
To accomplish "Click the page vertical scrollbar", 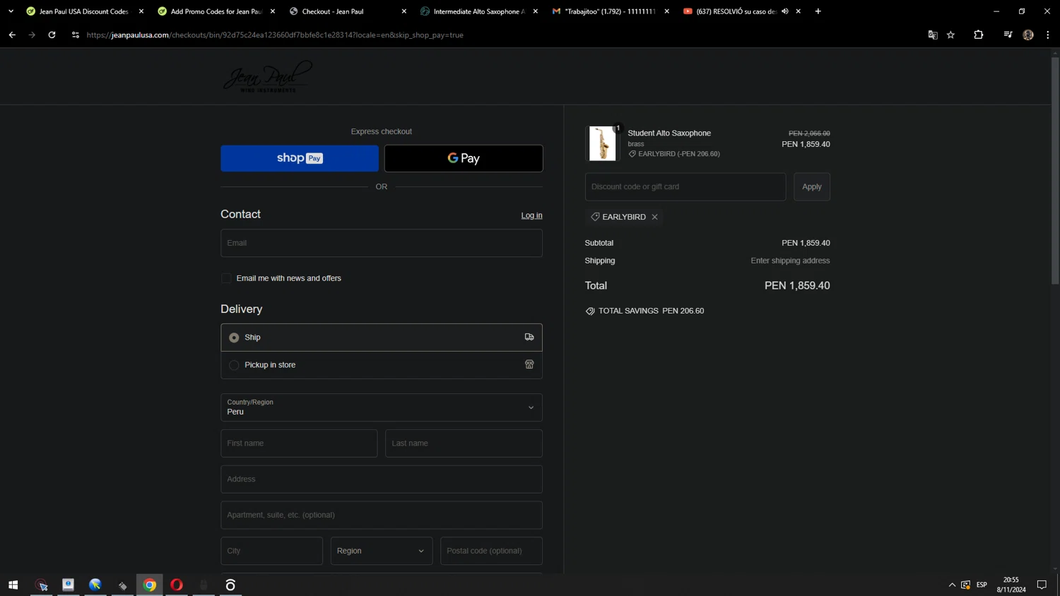I will [1055, 170].
